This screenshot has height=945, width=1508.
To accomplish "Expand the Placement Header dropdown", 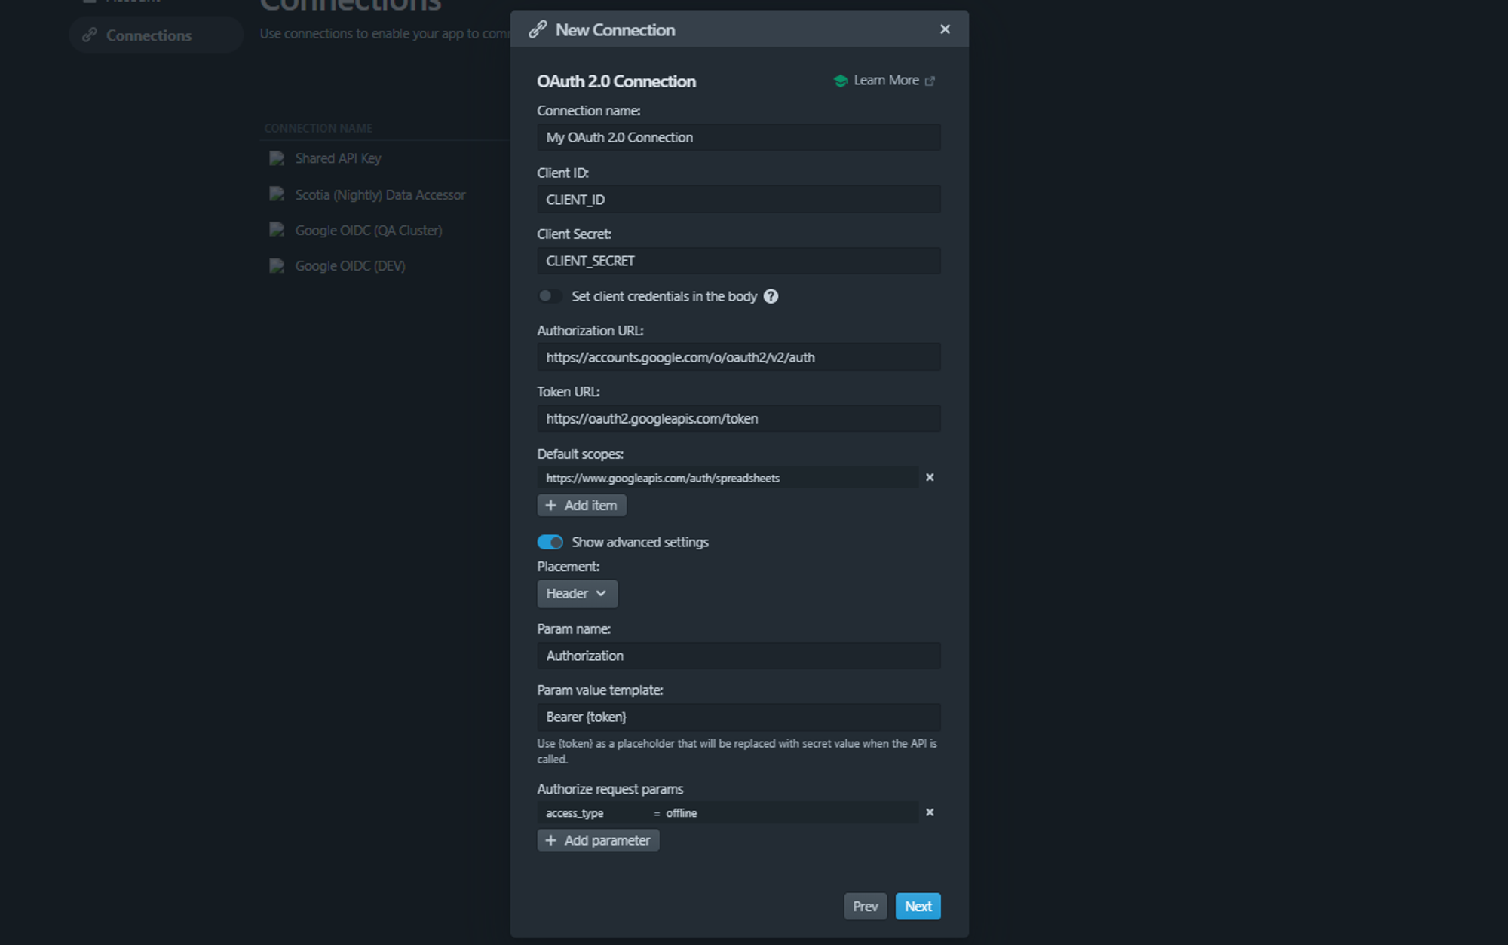I will [577, 592].
